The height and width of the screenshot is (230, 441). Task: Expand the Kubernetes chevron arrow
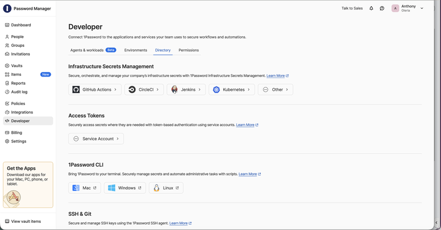pyautogui.click(x=249, y=90)
